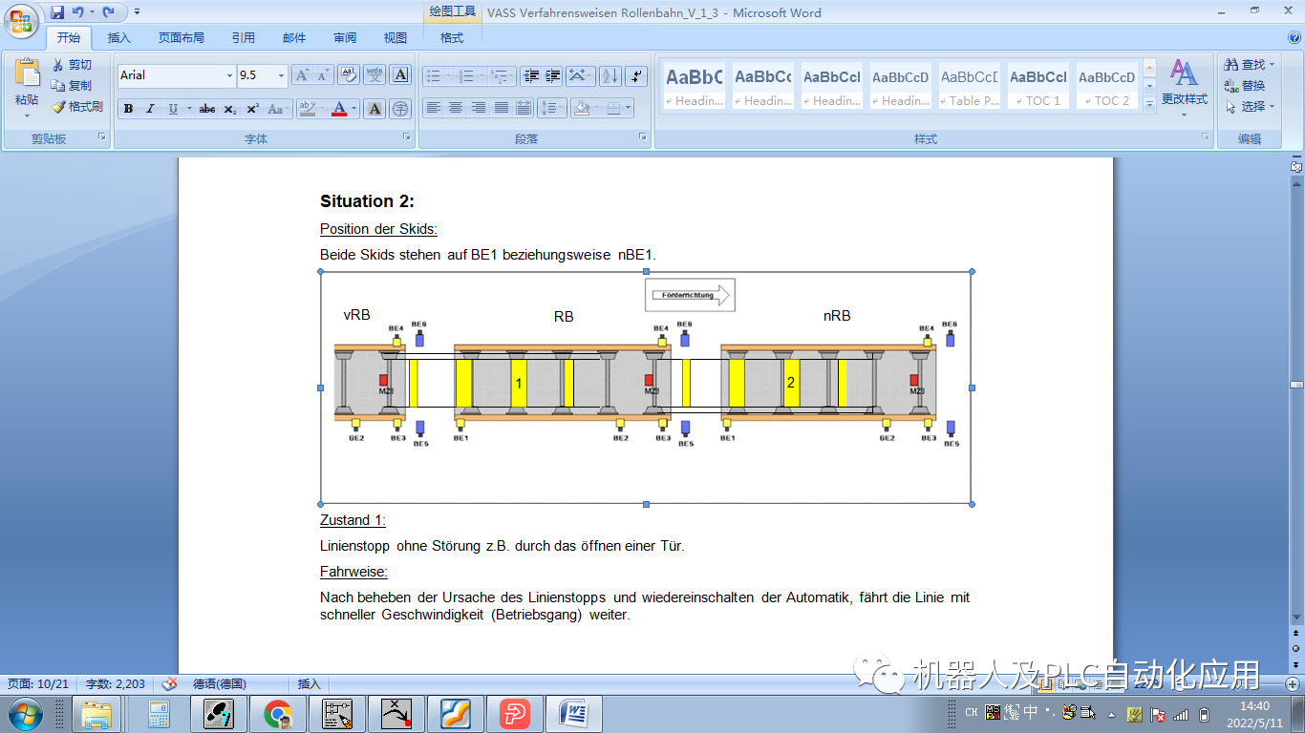Open Chrome from the taskbar
This screenshot has height=733, width=1305.
point(277,712)
